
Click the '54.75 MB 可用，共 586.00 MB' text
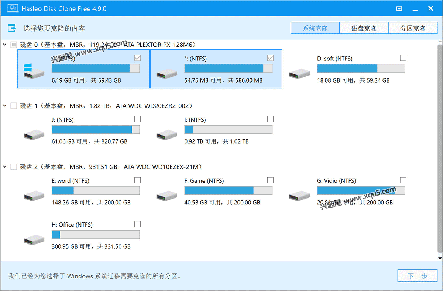pyautogui.click(x=223, y=80)
